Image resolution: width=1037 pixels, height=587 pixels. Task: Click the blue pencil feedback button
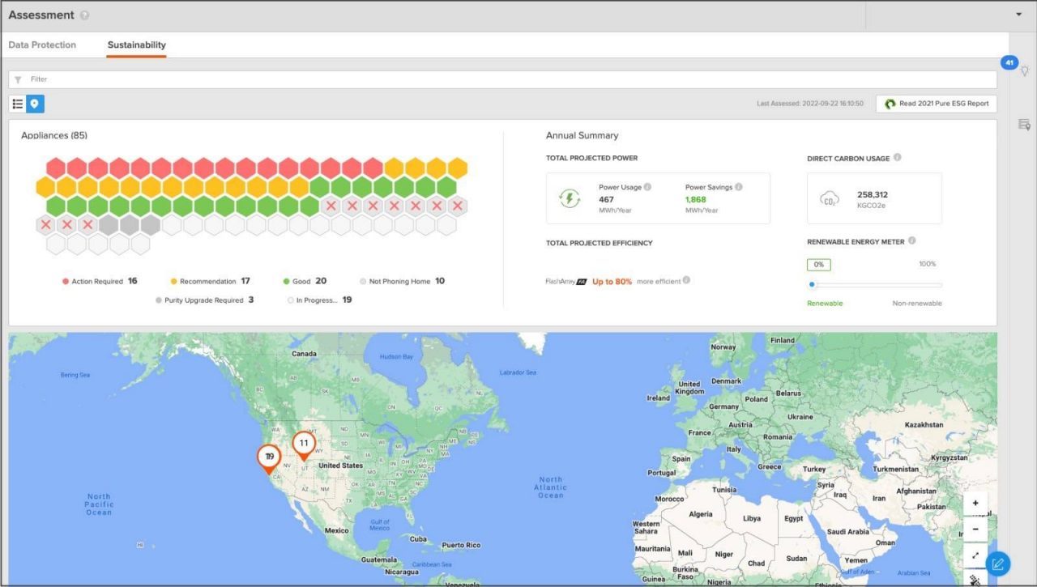[x=1000, y=562]
